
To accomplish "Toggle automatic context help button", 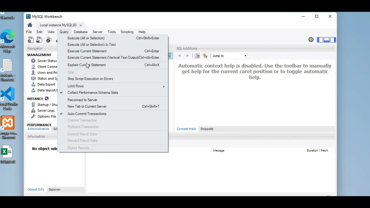I will point(205,56).
